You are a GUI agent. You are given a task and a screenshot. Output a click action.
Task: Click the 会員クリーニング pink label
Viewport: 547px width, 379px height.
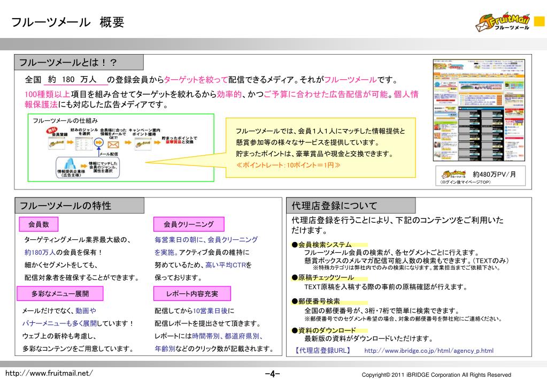189,224
